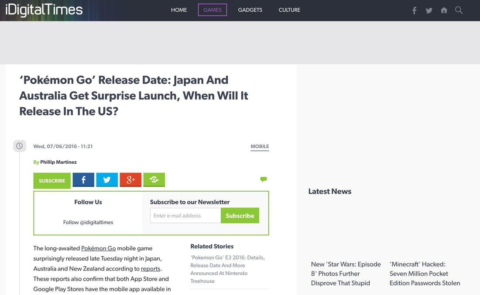
Task: Open iDigitalTimes Facebook page from header
Action: [414, 11]
